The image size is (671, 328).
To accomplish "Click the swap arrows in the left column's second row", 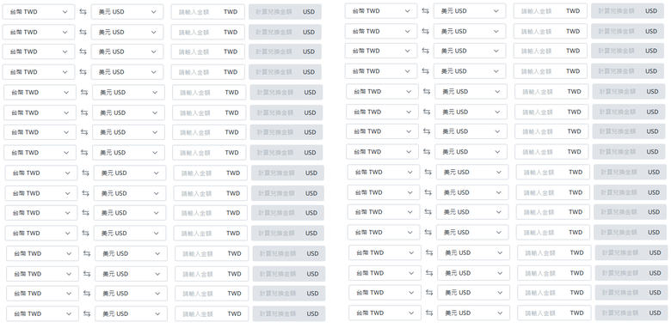I will (83, 32).
